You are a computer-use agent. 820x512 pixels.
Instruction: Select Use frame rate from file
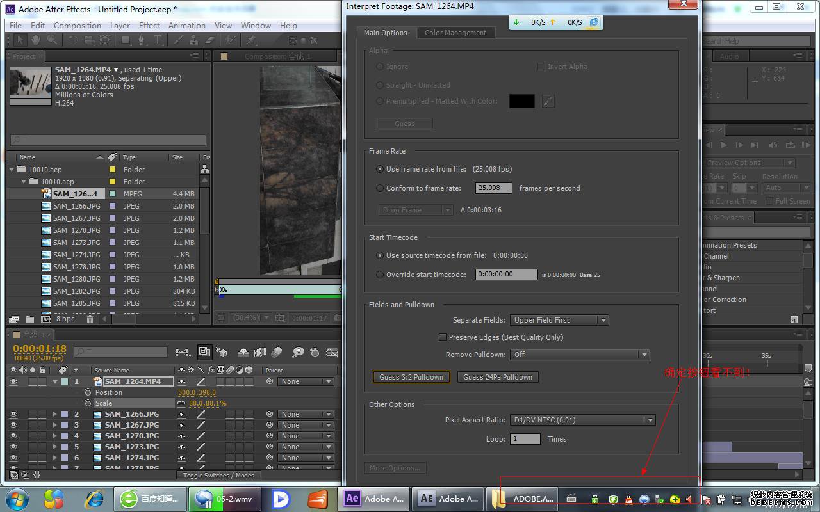(380, 169)
